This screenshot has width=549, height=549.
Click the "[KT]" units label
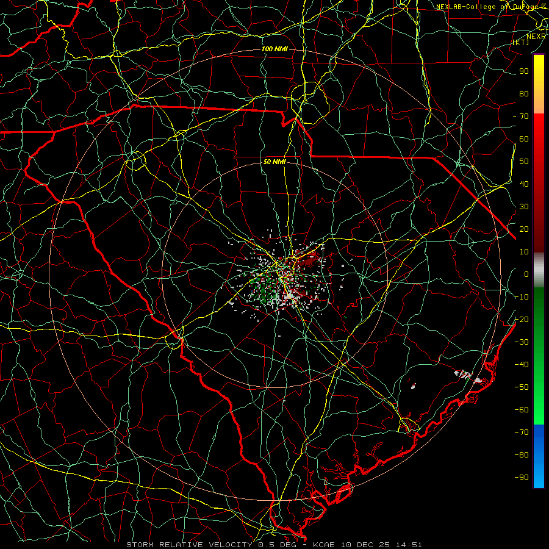521,42
